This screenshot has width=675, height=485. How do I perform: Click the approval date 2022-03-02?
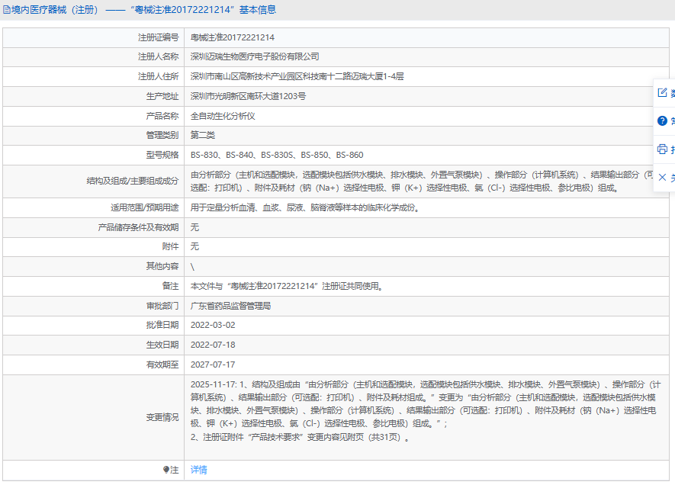click(x=213, y=326)
